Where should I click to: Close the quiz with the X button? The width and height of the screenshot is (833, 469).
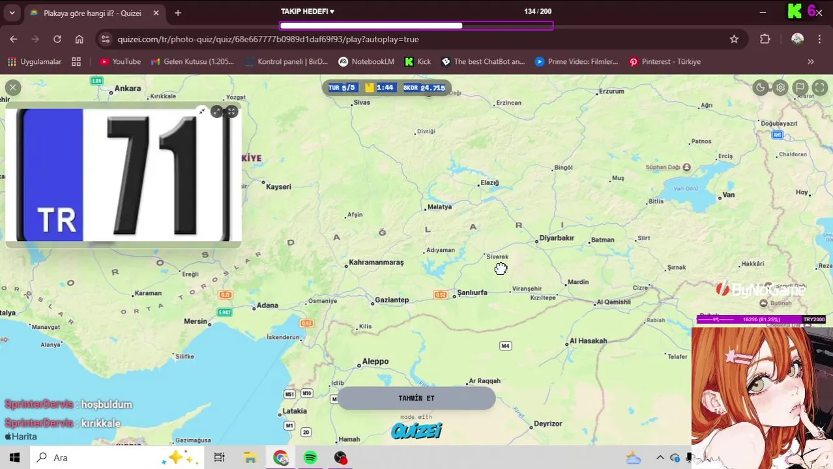[12, 87]
